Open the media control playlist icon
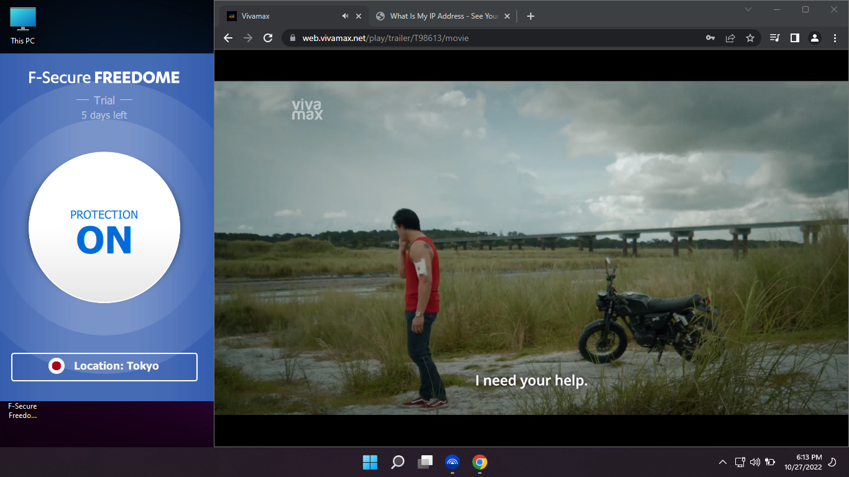The width and height of the screenshot is (849, 477). [774, 38]
